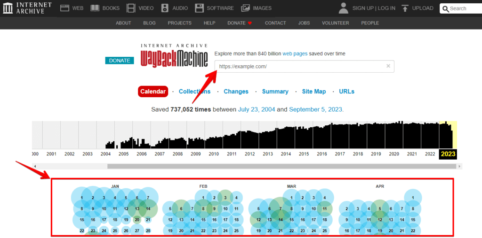
Task: Switch to the Collections tab
Action: coord(194,92)
